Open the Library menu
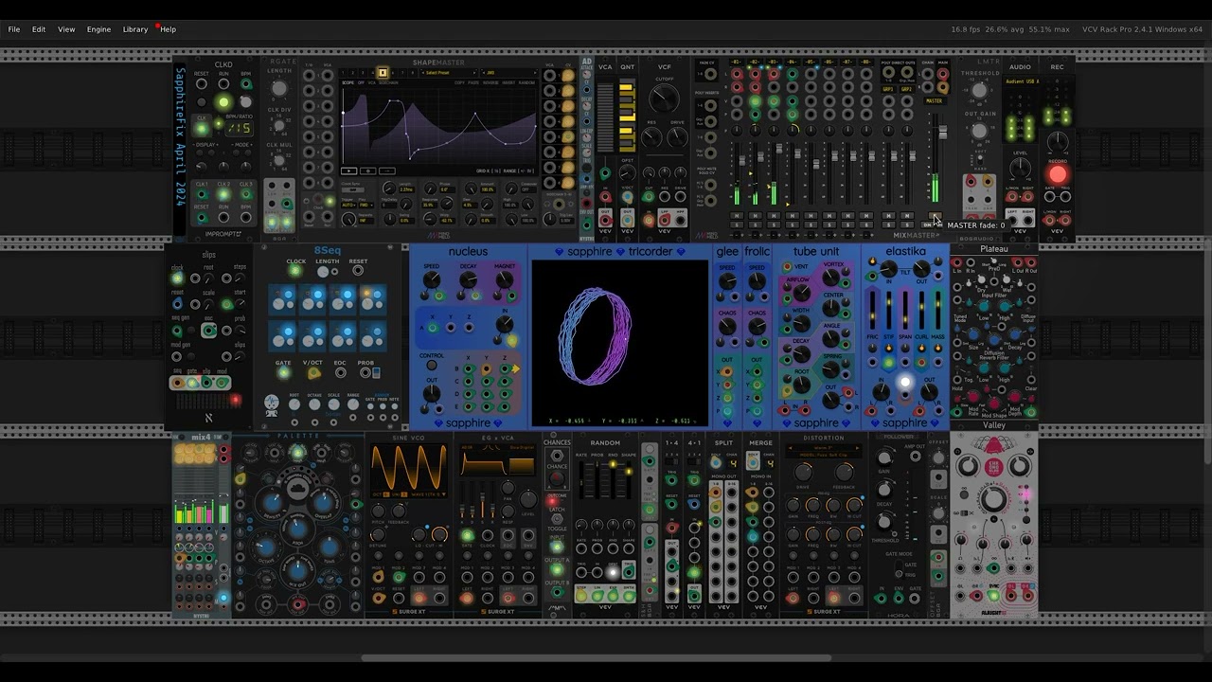The image size is (1212, 682). [x=135, y=29]
